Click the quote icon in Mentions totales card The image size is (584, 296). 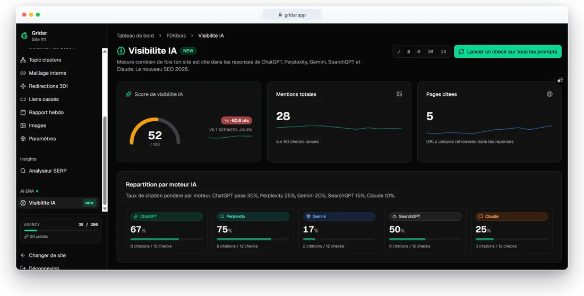tap(399, 94)
